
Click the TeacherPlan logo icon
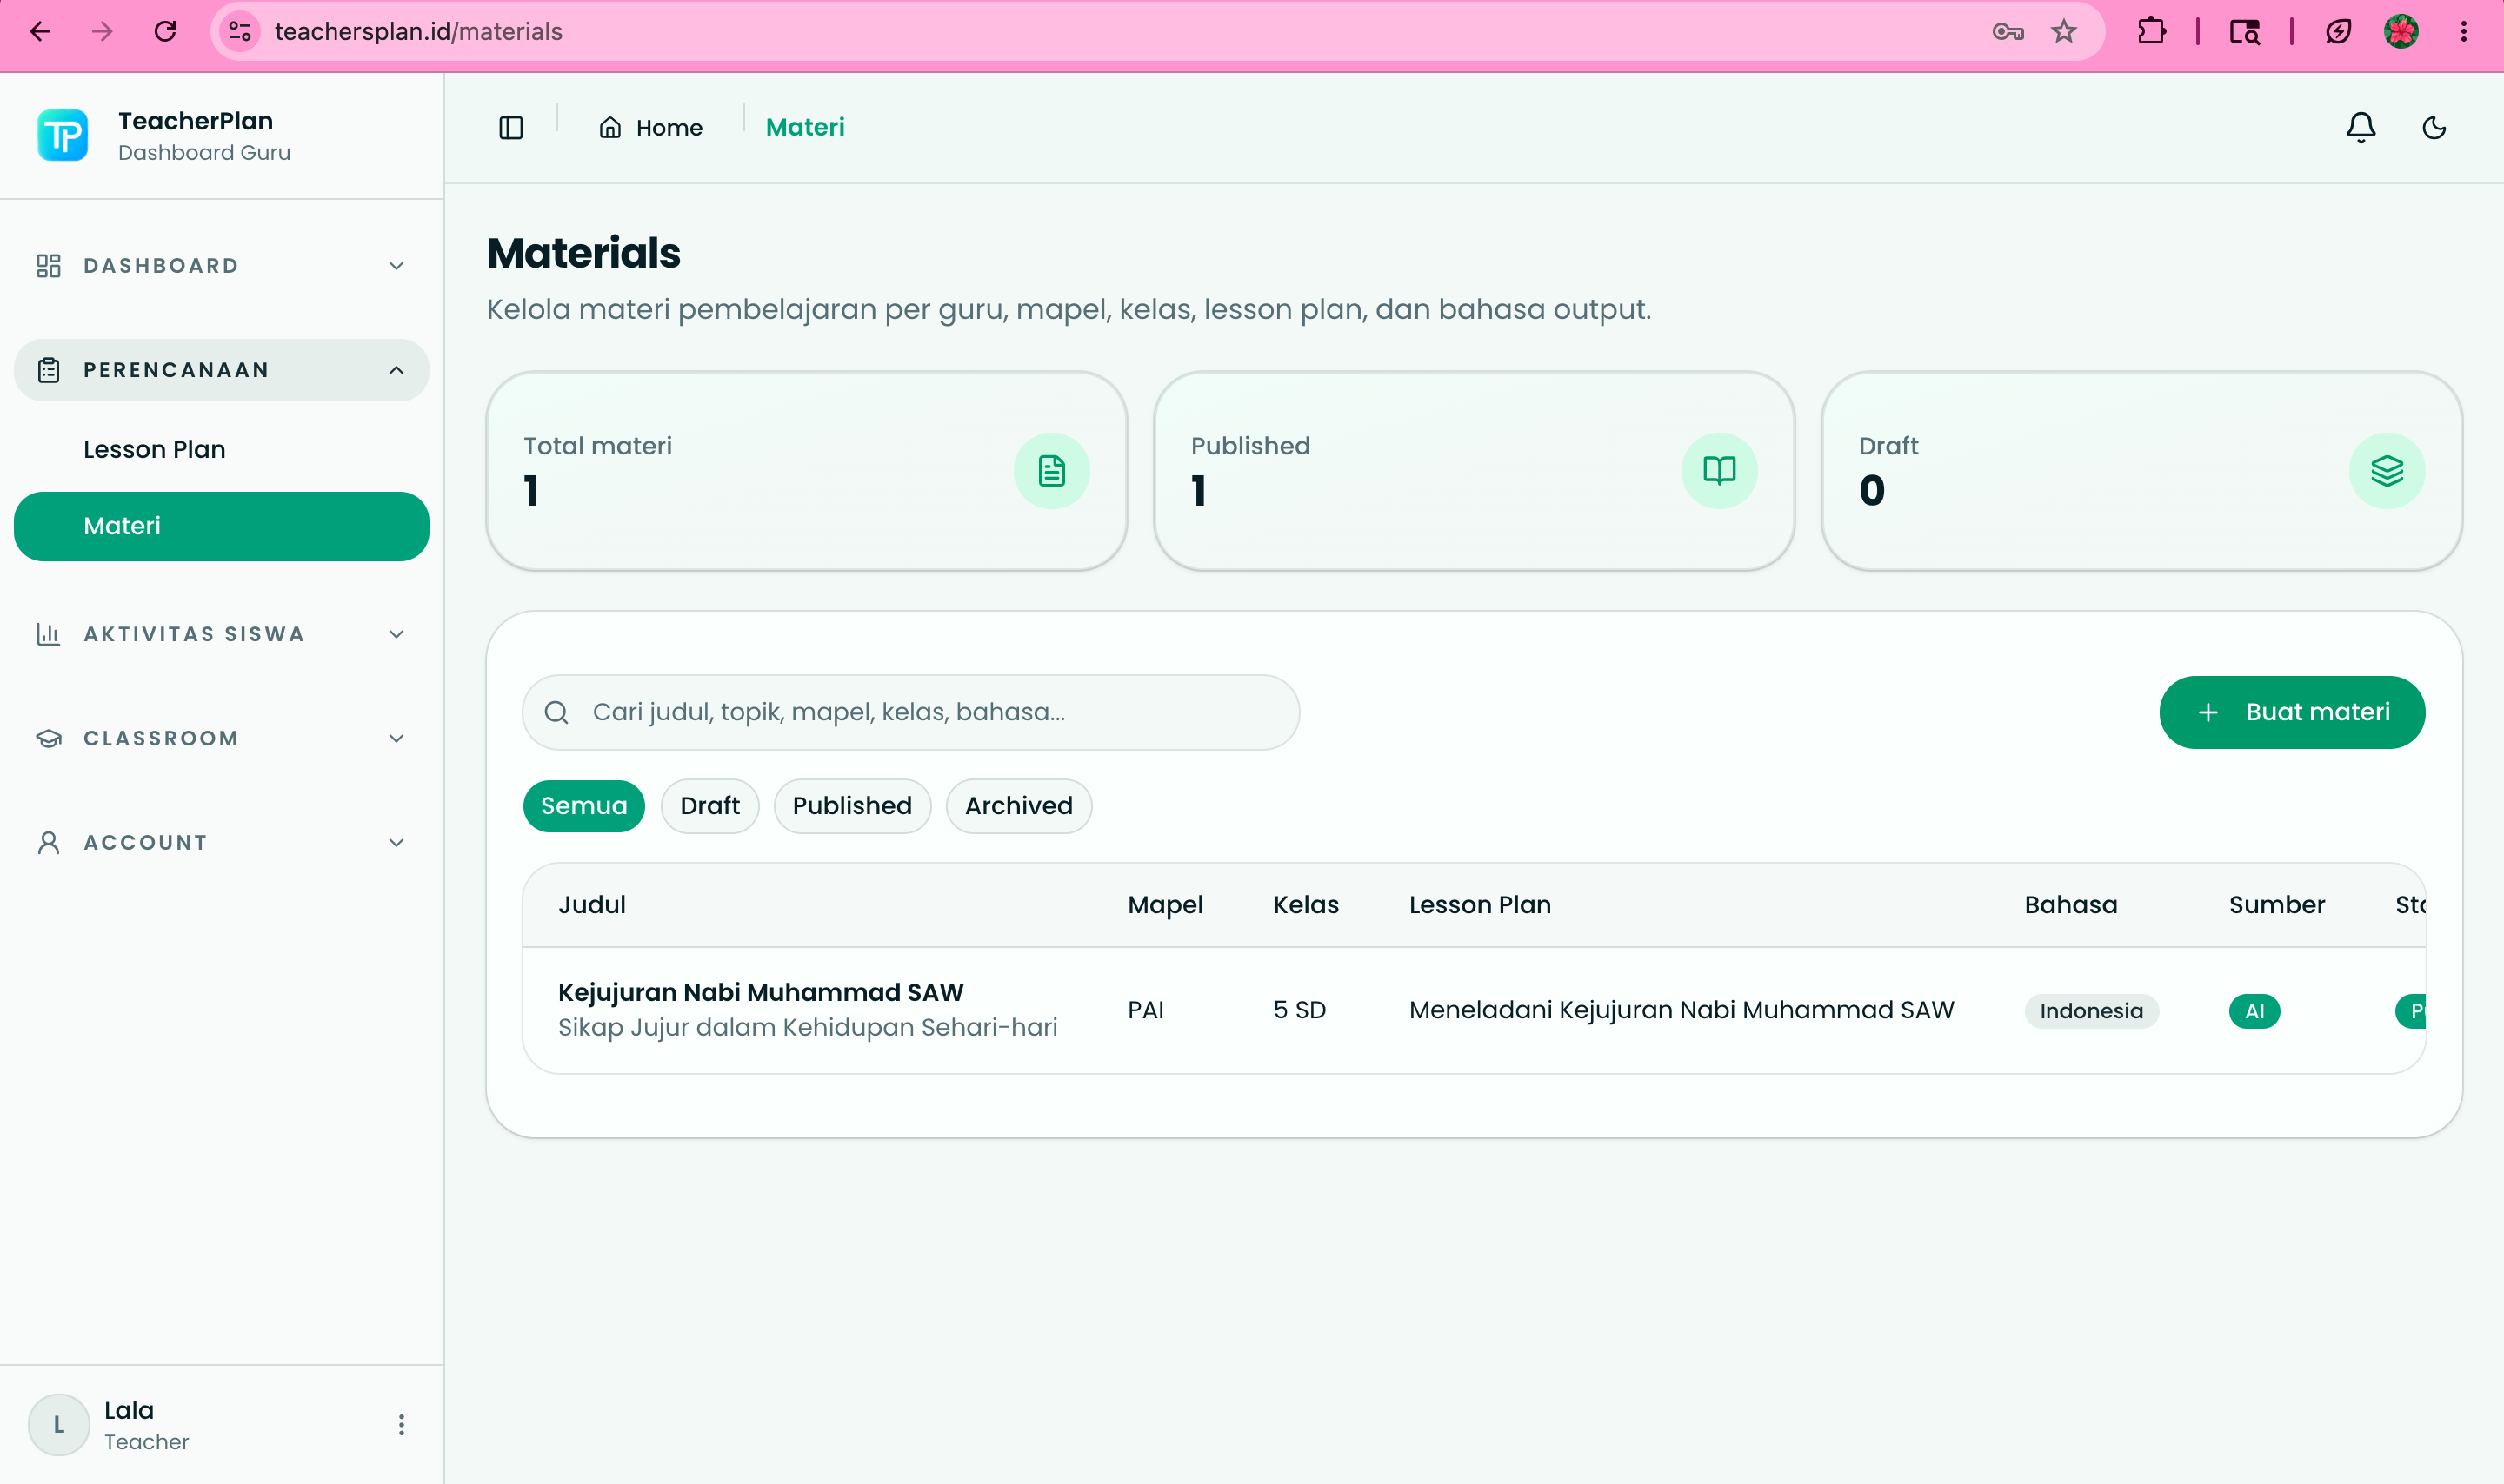point(62,136)
